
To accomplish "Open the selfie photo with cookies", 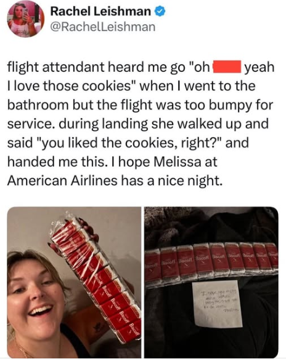I will (x=74, y=282).
